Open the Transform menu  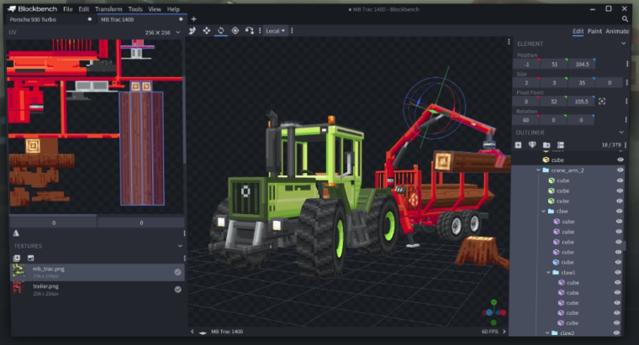[108, 8]
